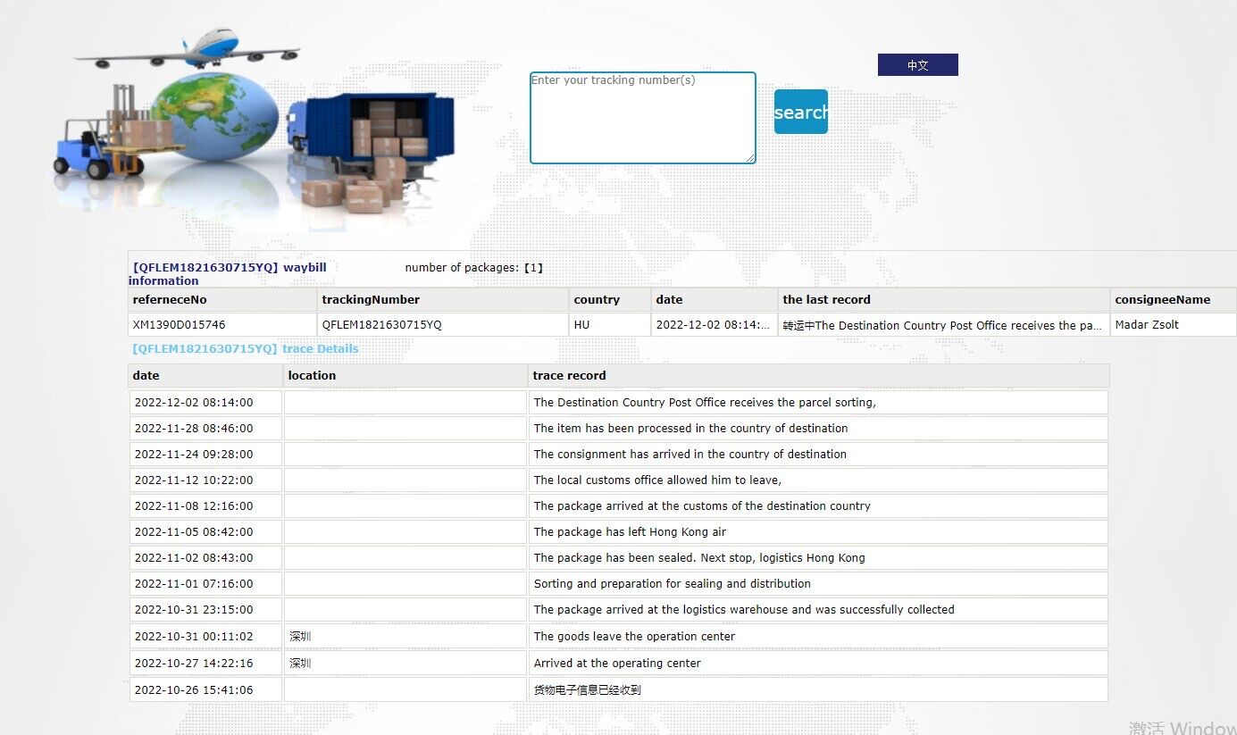Click the consigneeName column header
This screenshot has height=735, width=1237.
1174,300
